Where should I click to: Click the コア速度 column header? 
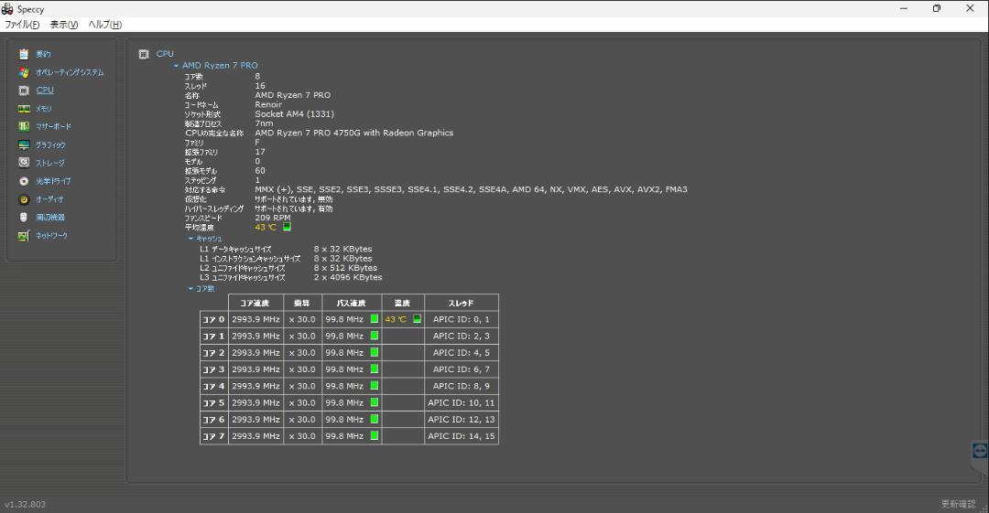pyautogui.click(x=255, y=304)
